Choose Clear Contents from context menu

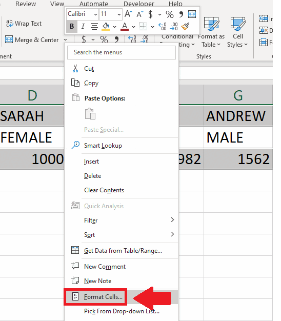point(122,190)
